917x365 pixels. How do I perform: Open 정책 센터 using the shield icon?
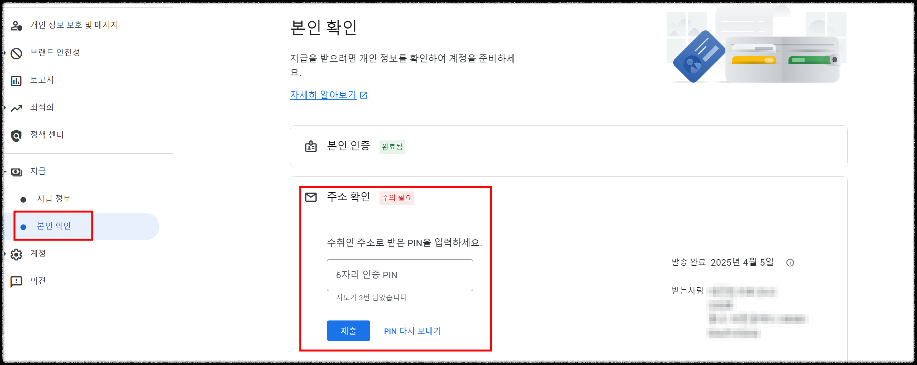(17, 134)
